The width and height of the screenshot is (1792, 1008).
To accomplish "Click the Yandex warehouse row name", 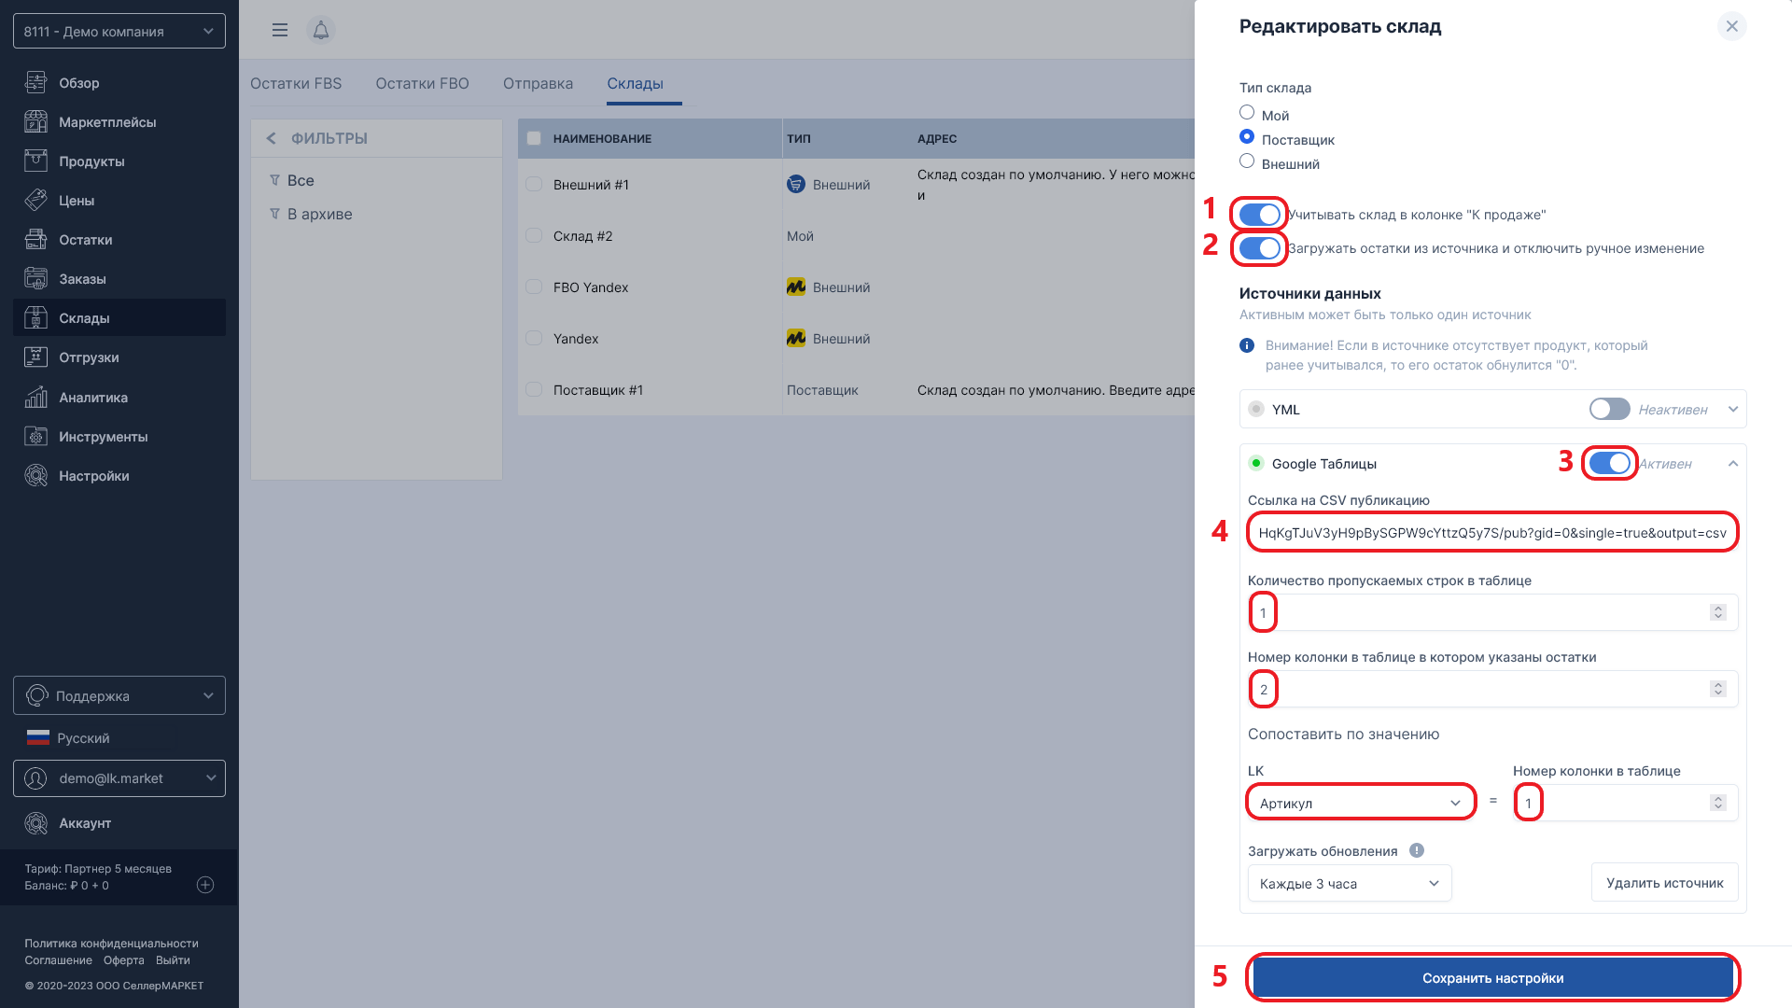I will [576, 338].
